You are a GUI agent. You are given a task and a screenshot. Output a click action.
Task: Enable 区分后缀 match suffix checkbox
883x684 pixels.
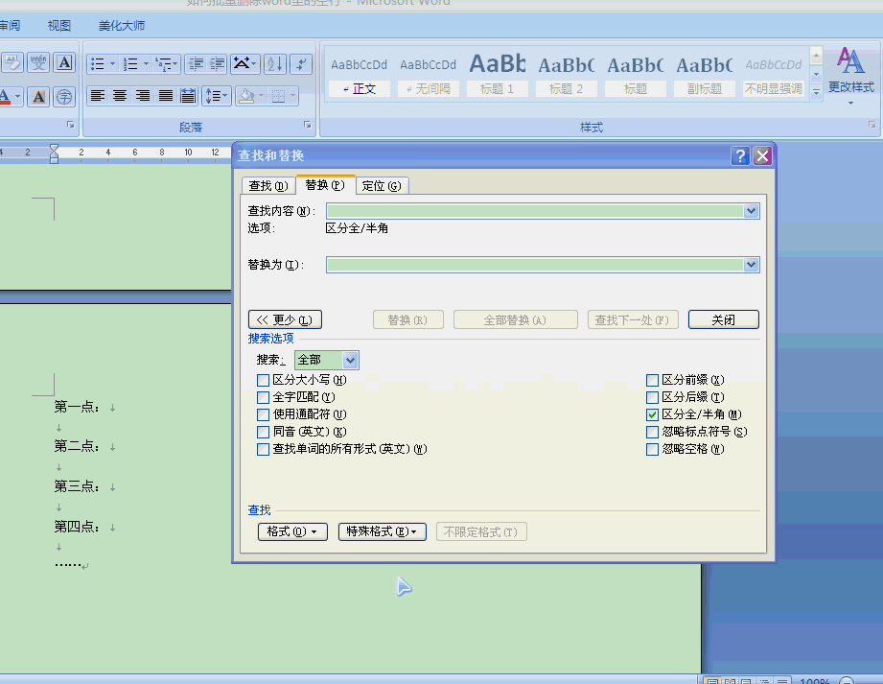(x=652, y=398)
